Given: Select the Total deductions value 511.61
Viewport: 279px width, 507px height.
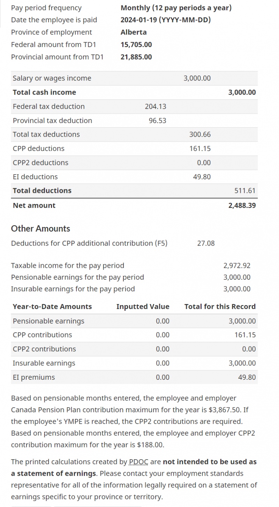Looking at the screenshot, I should (245, 191).
